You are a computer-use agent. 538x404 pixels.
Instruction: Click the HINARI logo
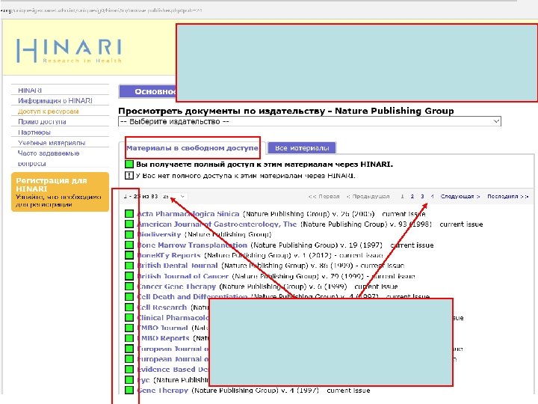point(69,51)
